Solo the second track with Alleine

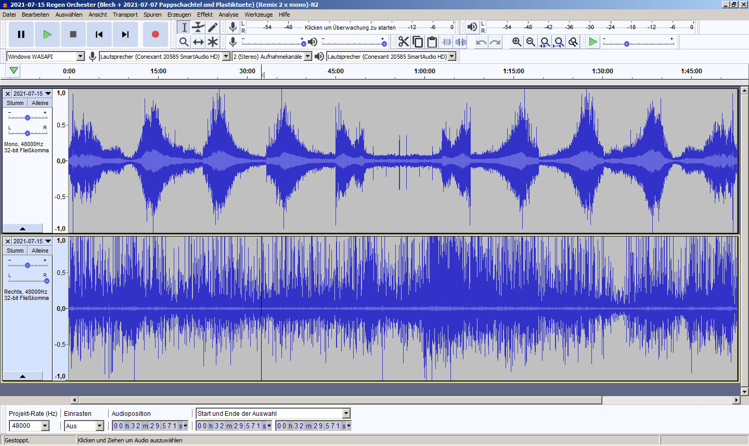click(40, 251)
